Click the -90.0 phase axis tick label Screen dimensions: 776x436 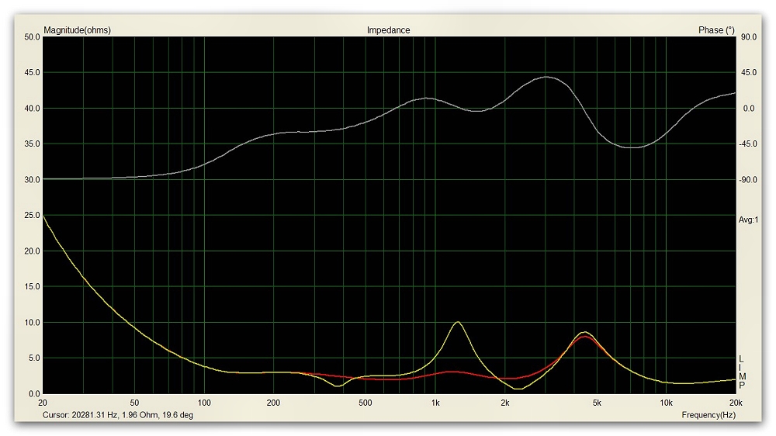[750, 180]
